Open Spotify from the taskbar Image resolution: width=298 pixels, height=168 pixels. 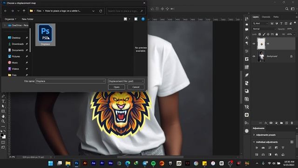coord(153,163)
